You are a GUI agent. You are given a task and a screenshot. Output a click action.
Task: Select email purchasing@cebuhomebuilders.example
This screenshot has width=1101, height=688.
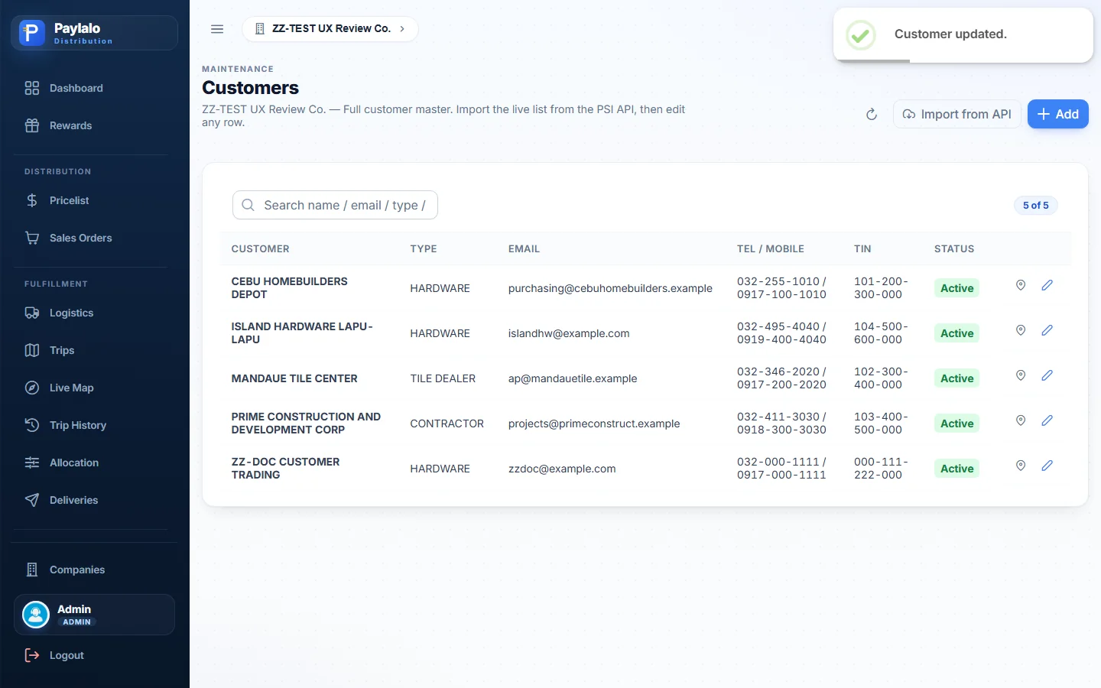coord(610,288)
